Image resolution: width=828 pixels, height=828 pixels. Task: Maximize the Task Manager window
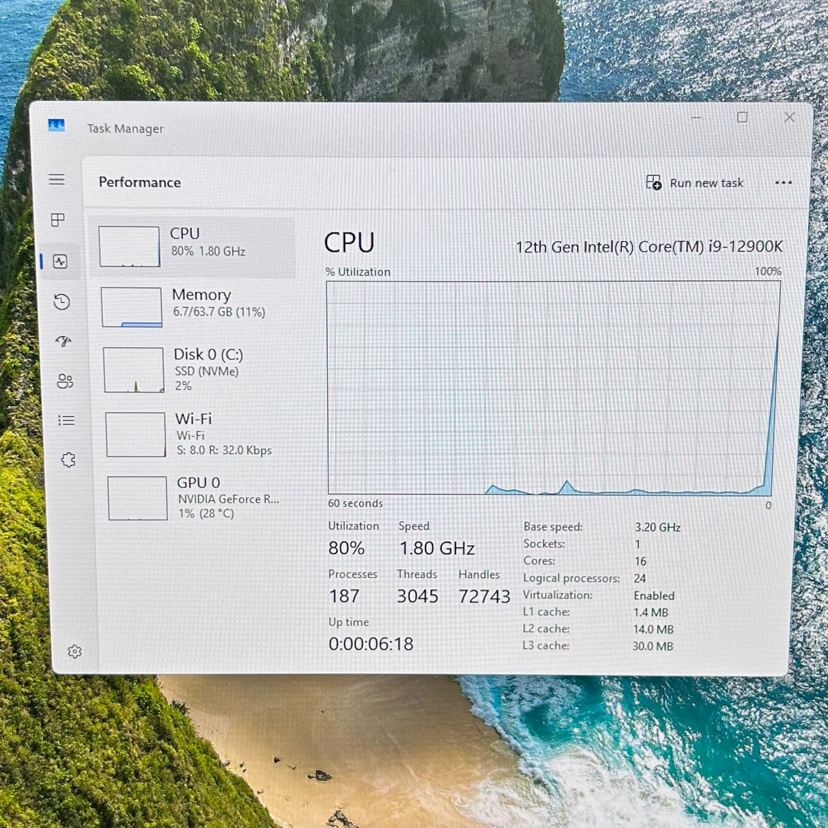coord(742,117)
